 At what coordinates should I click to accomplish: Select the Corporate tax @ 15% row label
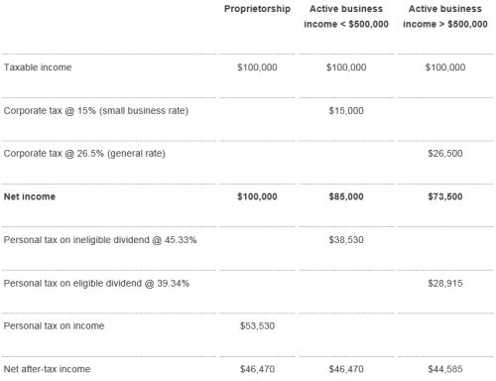coord(96,111)
